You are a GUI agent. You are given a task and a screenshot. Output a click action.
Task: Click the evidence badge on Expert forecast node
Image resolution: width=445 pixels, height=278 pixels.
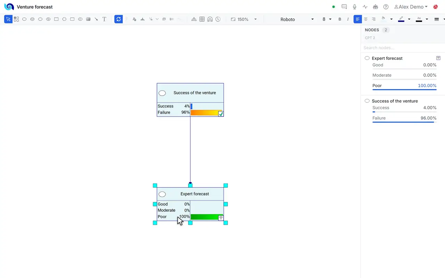coord(221,218)
